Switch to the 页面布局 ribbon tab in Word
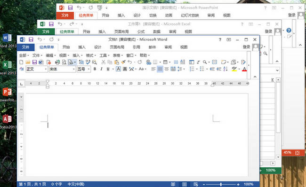The image size is (306, 187). pos(117,47)
